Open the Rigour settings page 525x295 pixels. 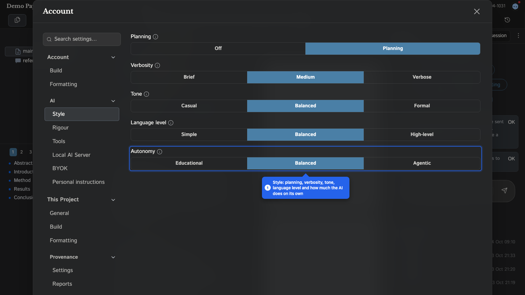(82, 128)
